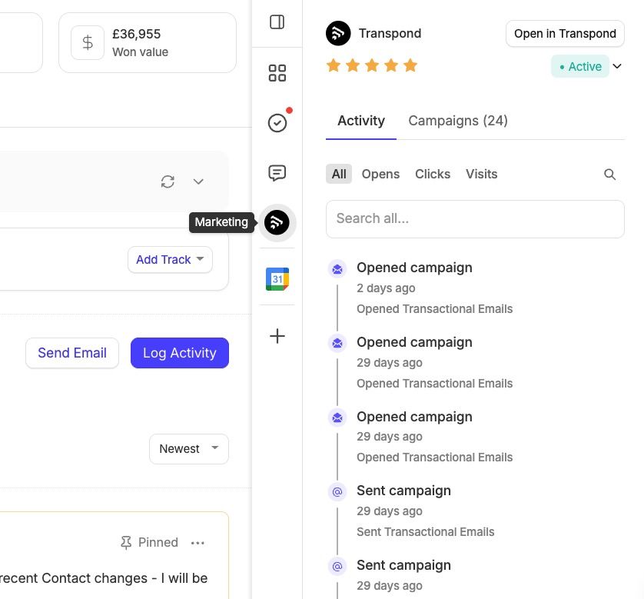This screenshot has width=644, height=599.
Task: Click the £36,955 Won value card
Action: [148, 43]
